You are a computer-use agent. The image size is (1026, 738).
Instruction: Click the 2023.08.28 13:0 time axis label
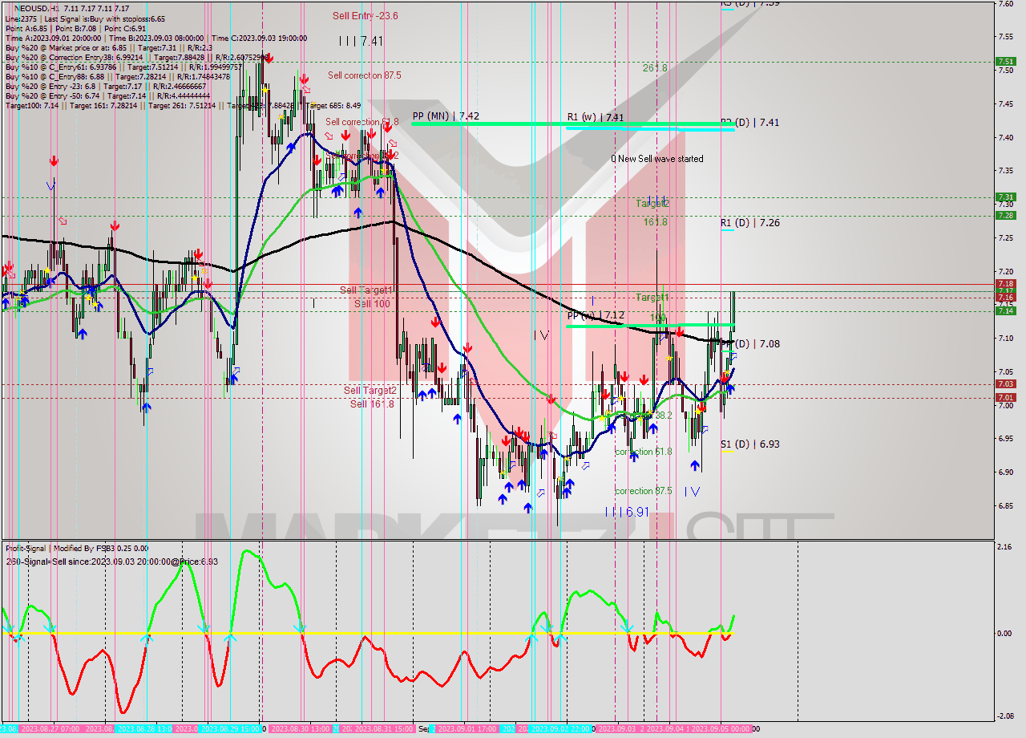(x=144, y=729)
